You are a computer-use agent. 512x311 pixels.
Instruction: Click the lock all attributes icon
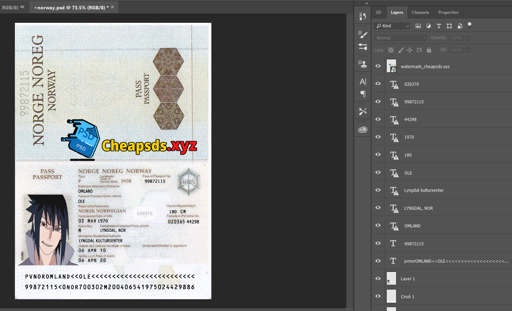click(429, 50)
